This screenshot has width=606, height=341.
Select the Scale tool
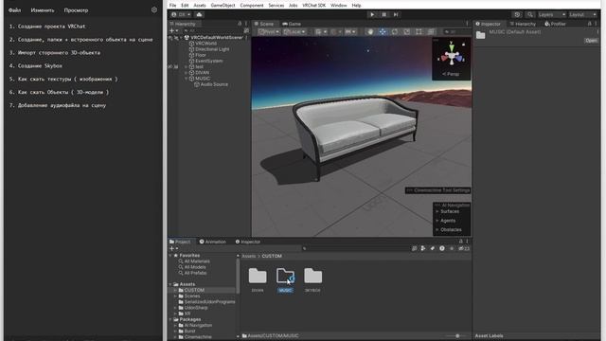406,31
